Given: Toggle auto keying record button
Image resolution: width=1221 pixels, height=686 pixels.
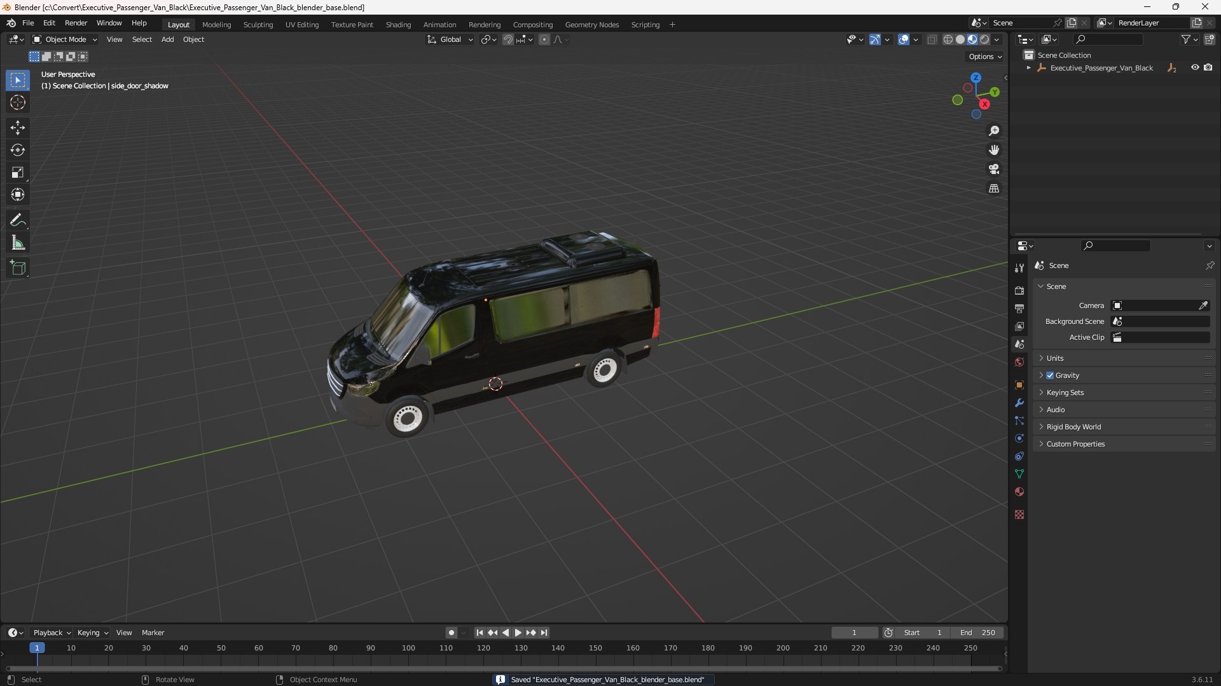Looking at the screenshot, I should (x=452, y=633).
